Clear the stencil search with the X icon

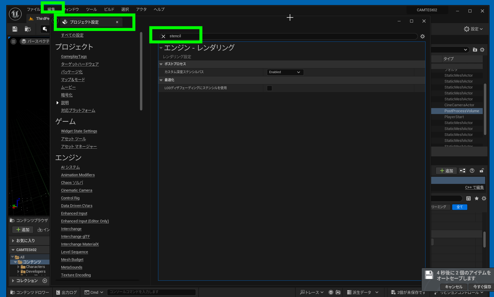pos(163,36)
